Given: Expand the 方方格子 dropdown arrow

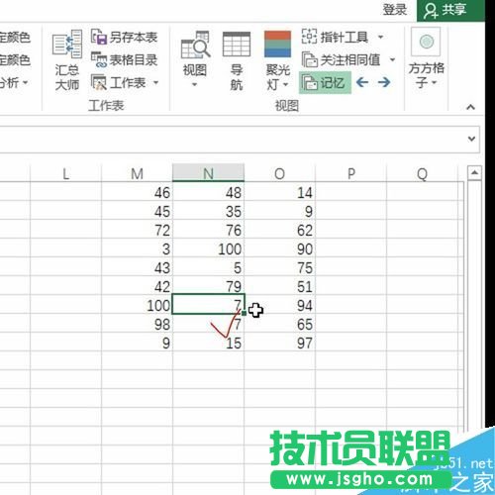Looking at the screenshot, I should click(x=435, y=82).
